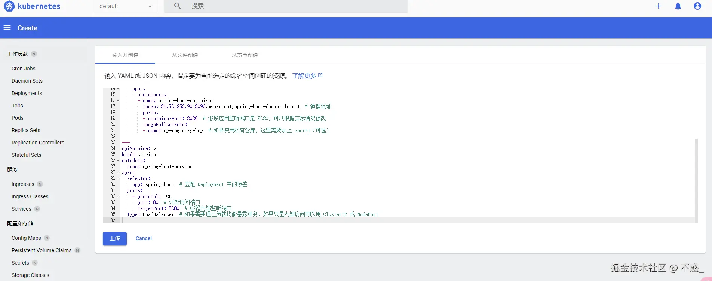Click the N badge next to Persistent Volume Claims
Image resolution: width=712 pixels, height=281 pixels.
click(x=77, y=250)
